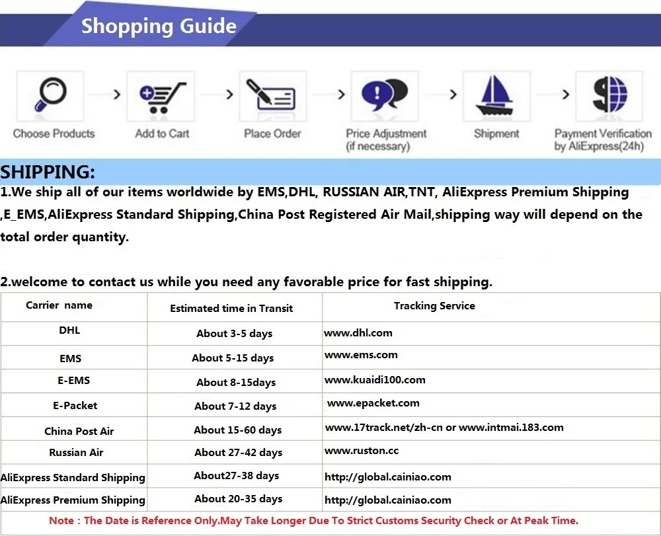Open the www.ruston.cc tracking link
This screenshot has width=661, height=536.
362,451
